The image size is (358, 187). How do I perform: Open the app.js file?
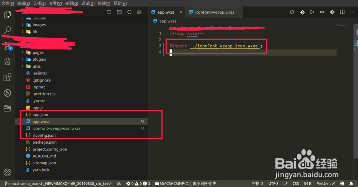82,108
